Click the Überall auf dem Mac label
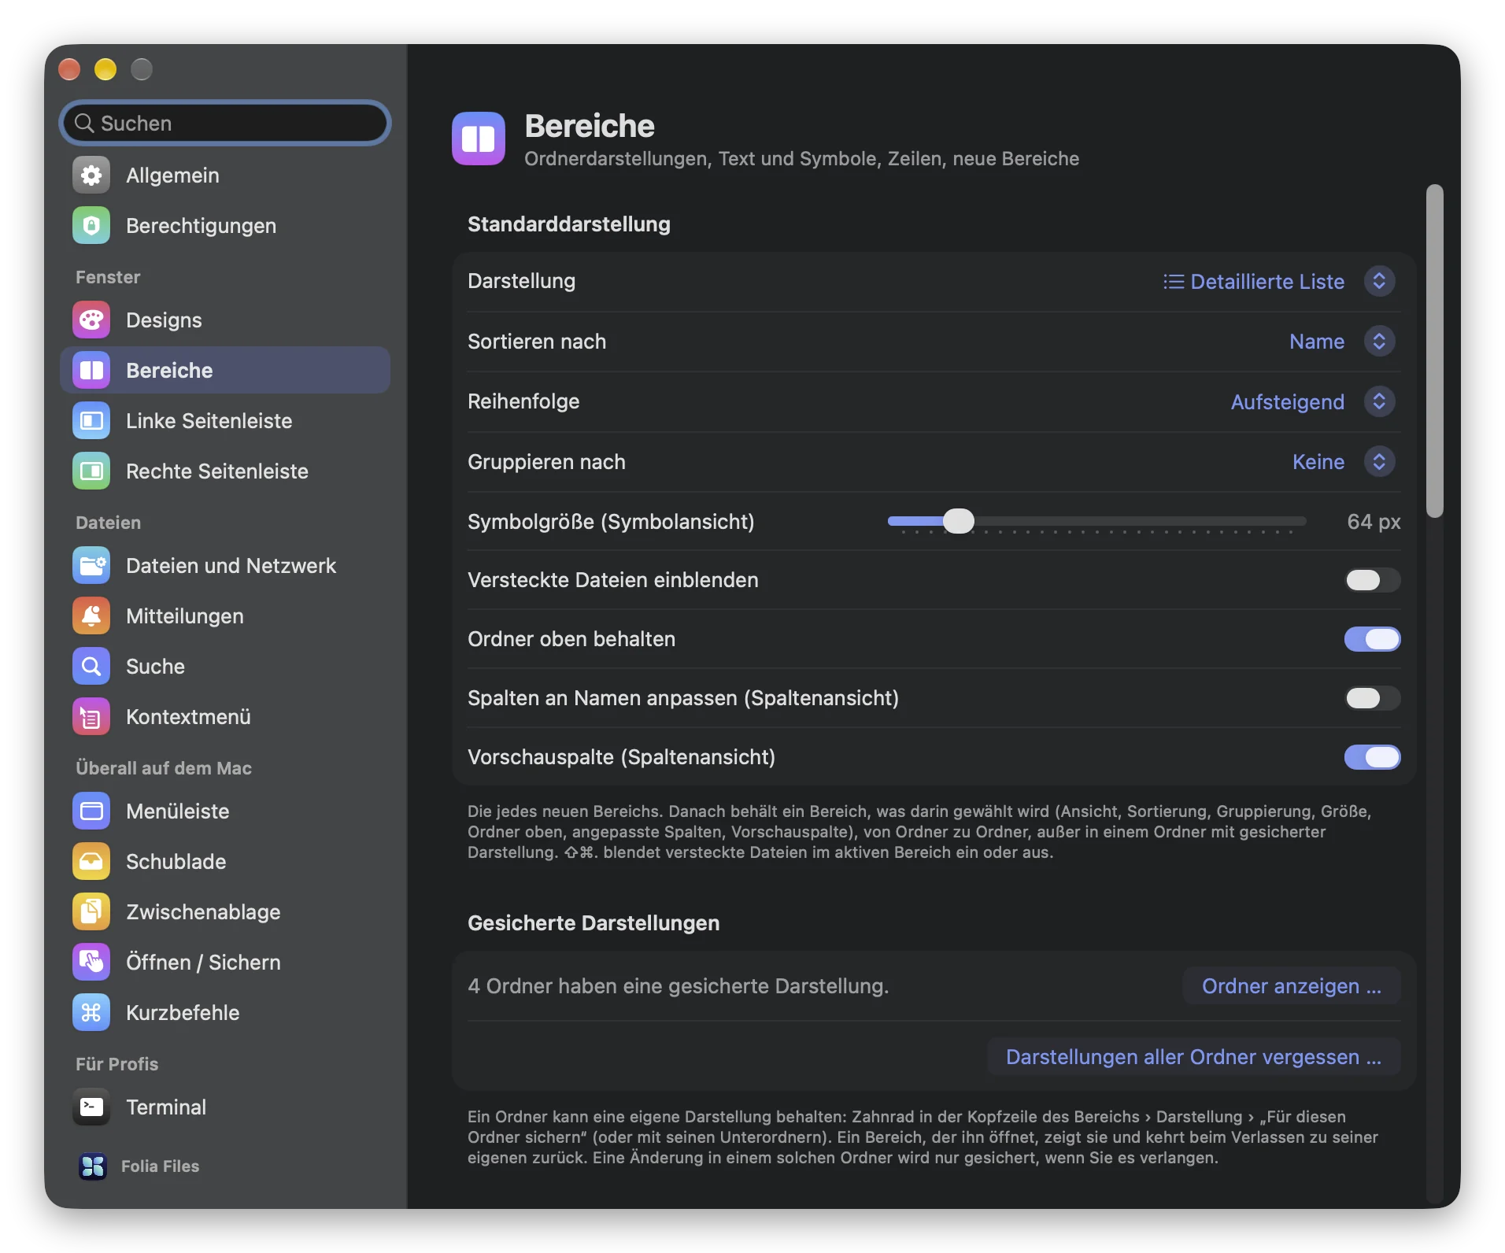Viewport: 1505px width, 1253px height. (164, 768)
